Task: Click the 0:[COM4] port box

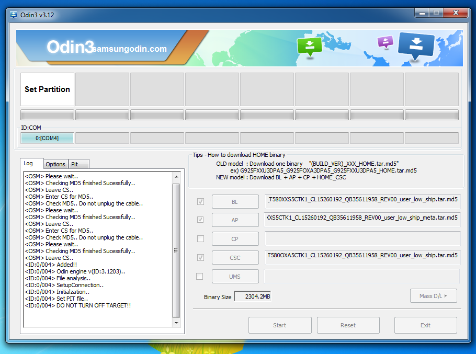Action: pyautogui.click(x=47, y=138)
